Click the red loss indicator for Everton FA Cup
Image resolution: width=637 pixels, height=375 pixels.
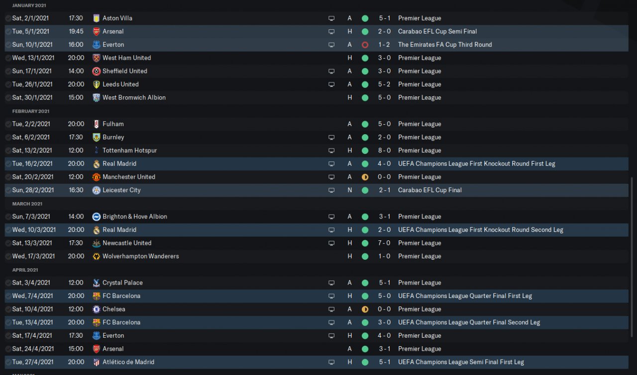pos(365,45)
